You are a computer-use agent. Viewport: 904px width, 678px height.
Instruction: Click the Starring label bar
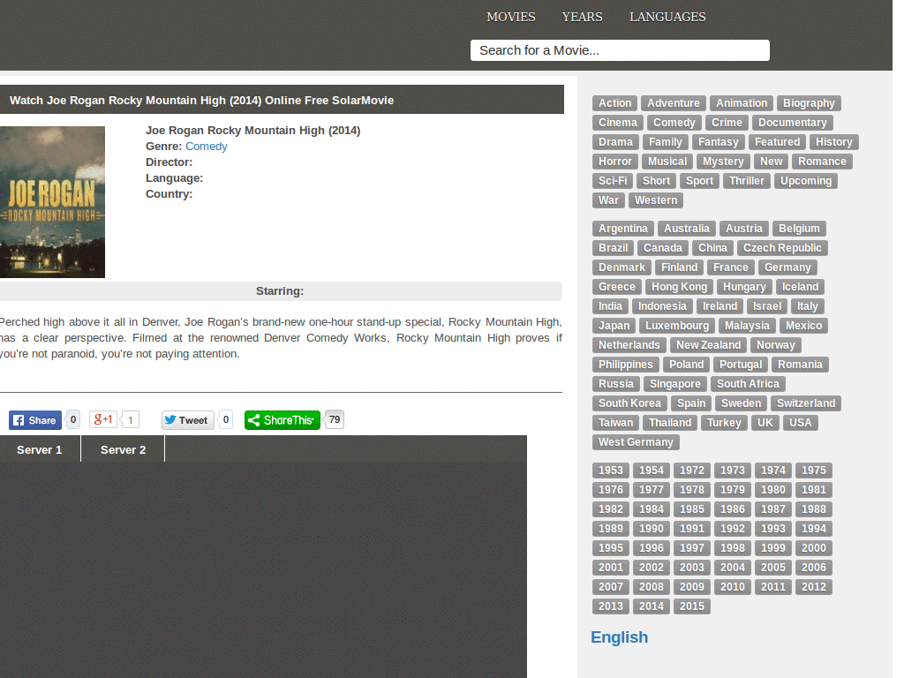click(x=280, y=291)
